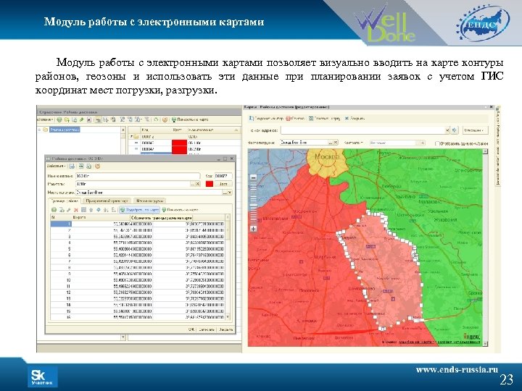
Task: Click 'Подобрать на карте' above the boundary table
Action: 139,210
